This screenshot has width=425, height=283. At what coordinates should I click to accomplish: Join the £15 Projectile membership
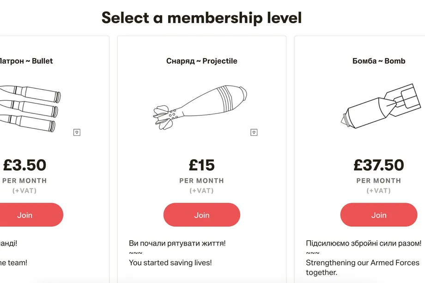pos(202,215)
